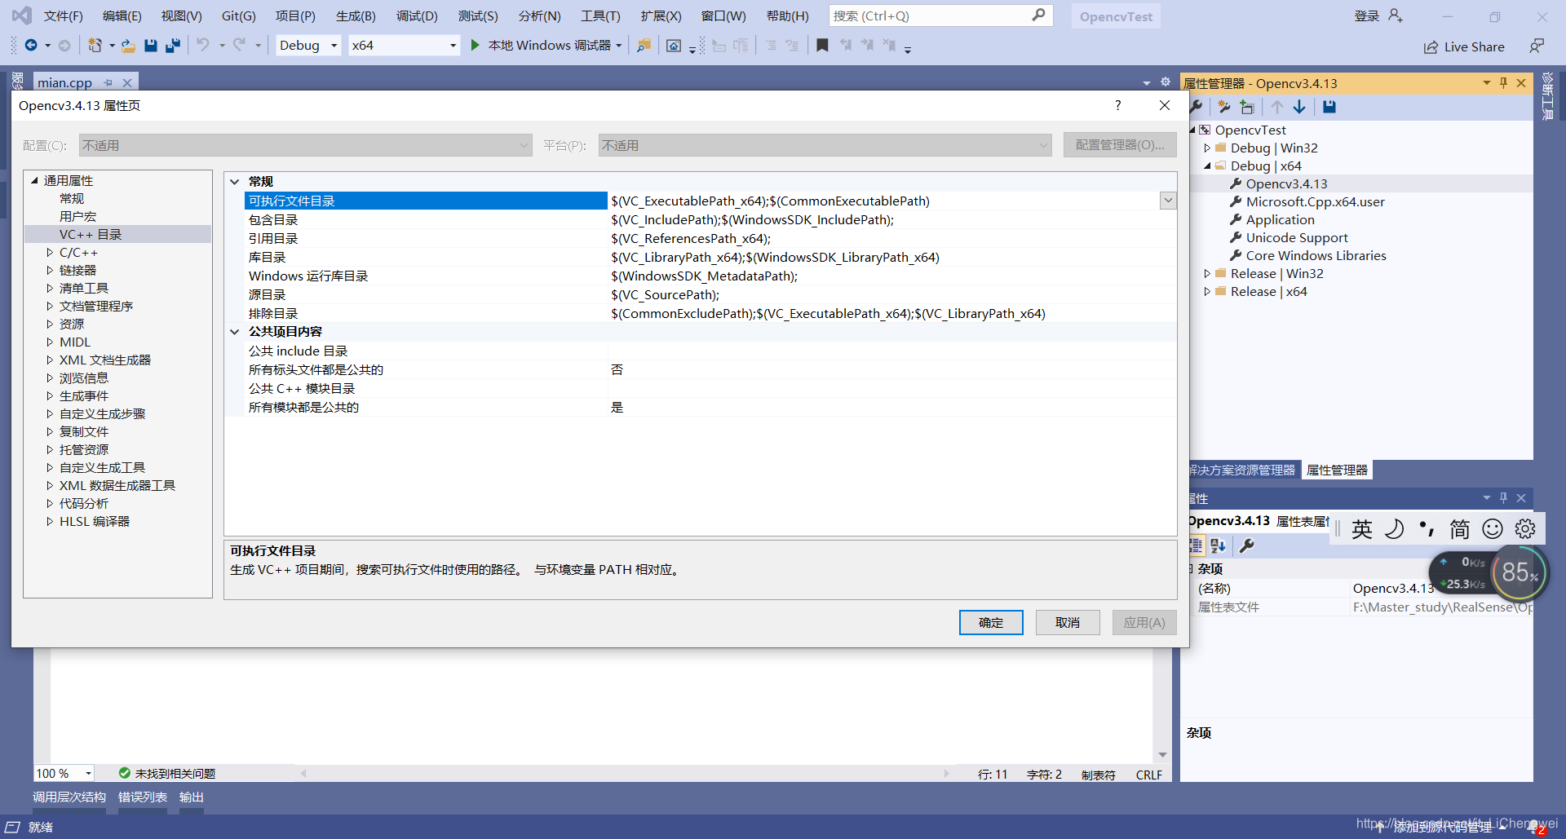1566x839 pixels.
Task: Open dropdown arrow for 可执行文件目录 value
Action: pyautogui.click(x=1168, y=201)
